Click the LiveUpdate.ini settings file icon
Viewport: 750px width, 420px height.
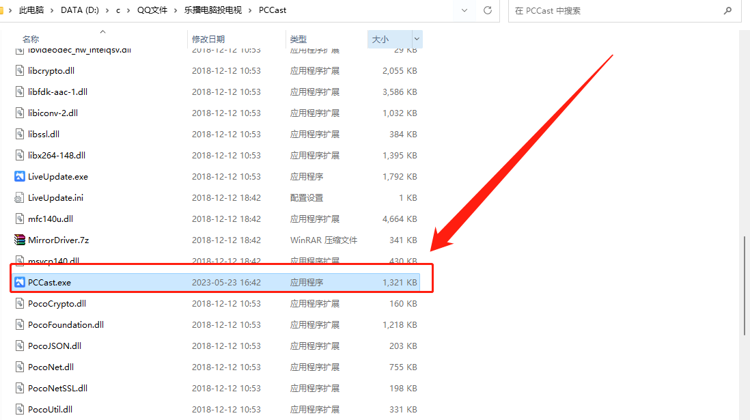[x=19, y=197]
